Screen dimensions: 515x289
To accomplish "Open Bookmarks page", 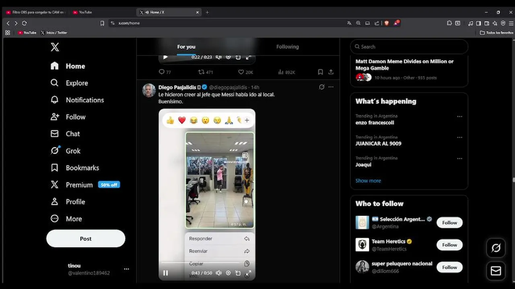I will click(74, 168).
